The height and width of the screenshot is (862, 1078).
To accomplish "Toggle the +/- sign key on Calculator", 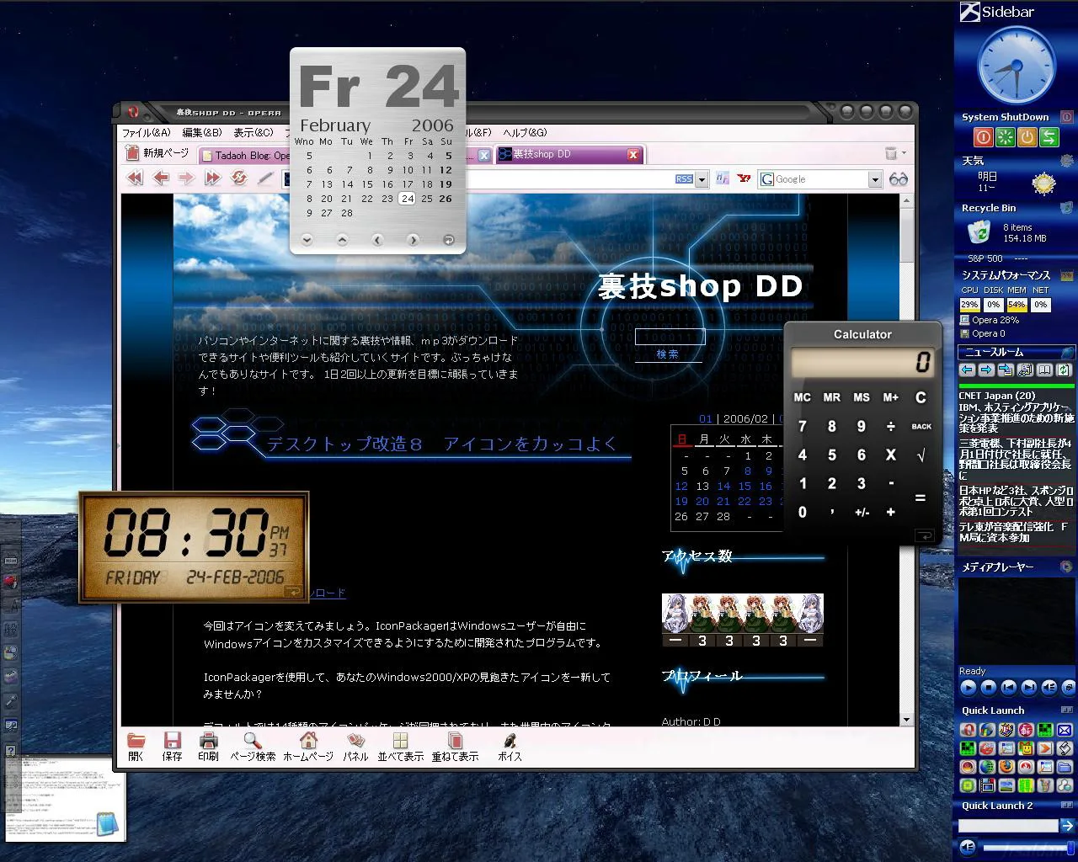I will (x=862, y=513).
